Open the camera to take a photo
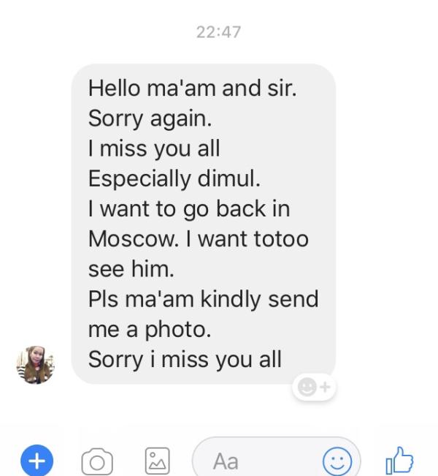Image resolution: width=438 pixels, height=476 pixels. [x=97, y=461]
